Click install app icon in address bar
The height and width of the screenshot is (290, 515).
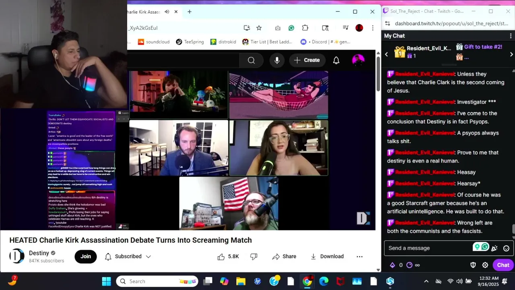247,28
